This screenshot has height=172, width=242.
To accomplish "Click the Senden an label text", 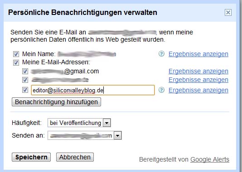I will pyautogui.click(x=28, y=135).
